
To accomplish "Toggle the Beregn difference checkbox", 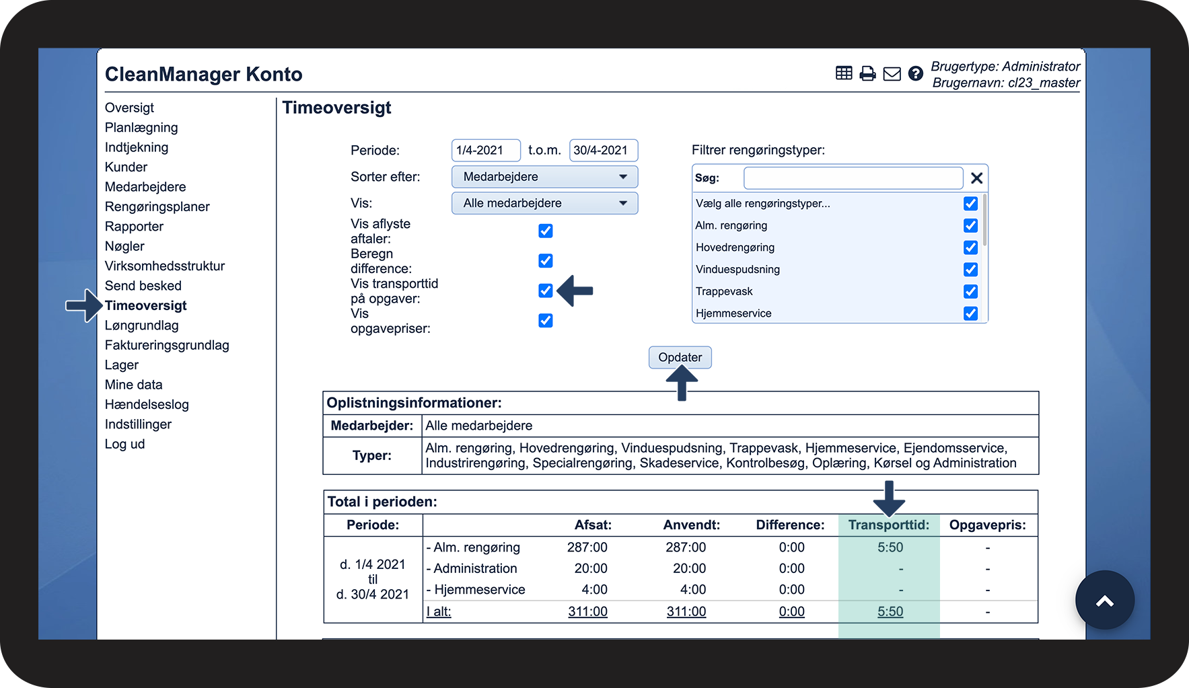I will (546, 261).
